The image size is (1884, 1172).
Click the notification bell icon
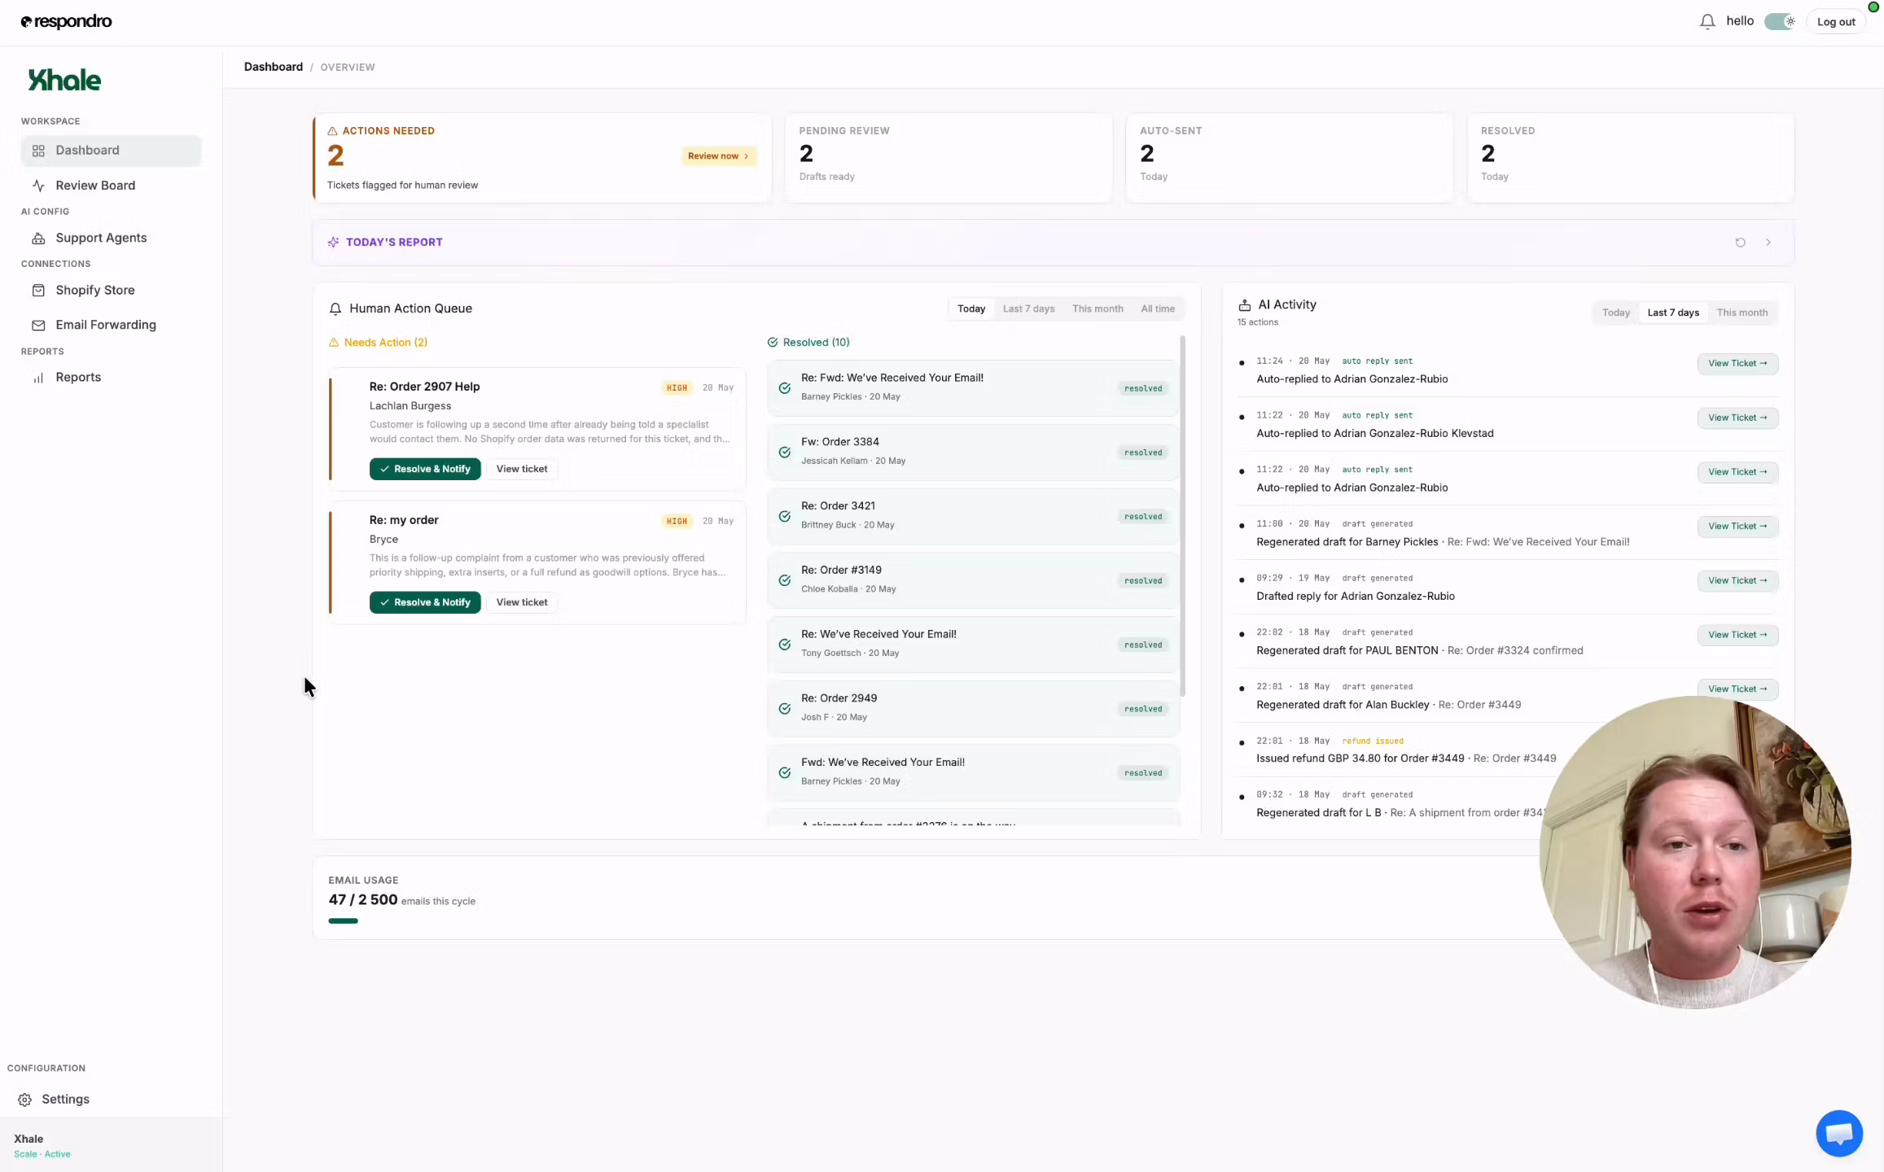1707,22
